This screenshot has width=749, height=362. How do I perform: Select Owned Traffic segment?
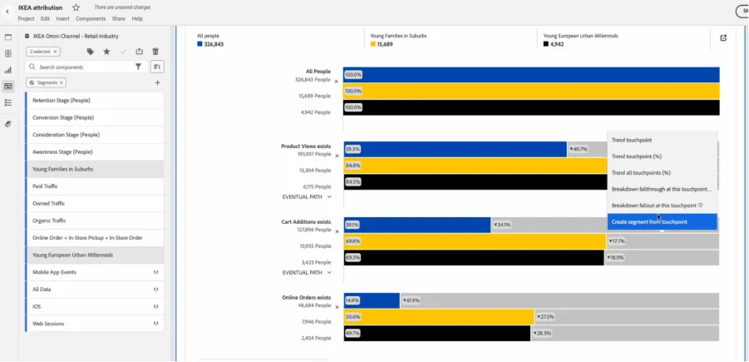(x=95, y=203)
